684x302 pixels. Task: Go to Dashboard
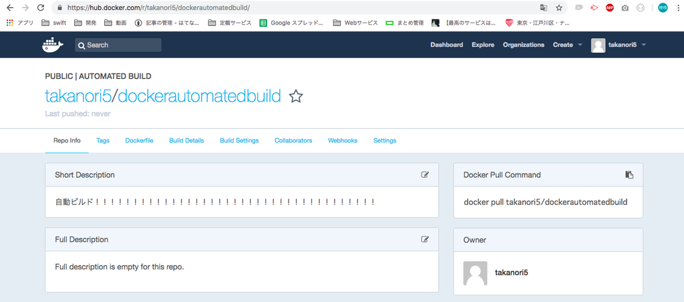447,45
